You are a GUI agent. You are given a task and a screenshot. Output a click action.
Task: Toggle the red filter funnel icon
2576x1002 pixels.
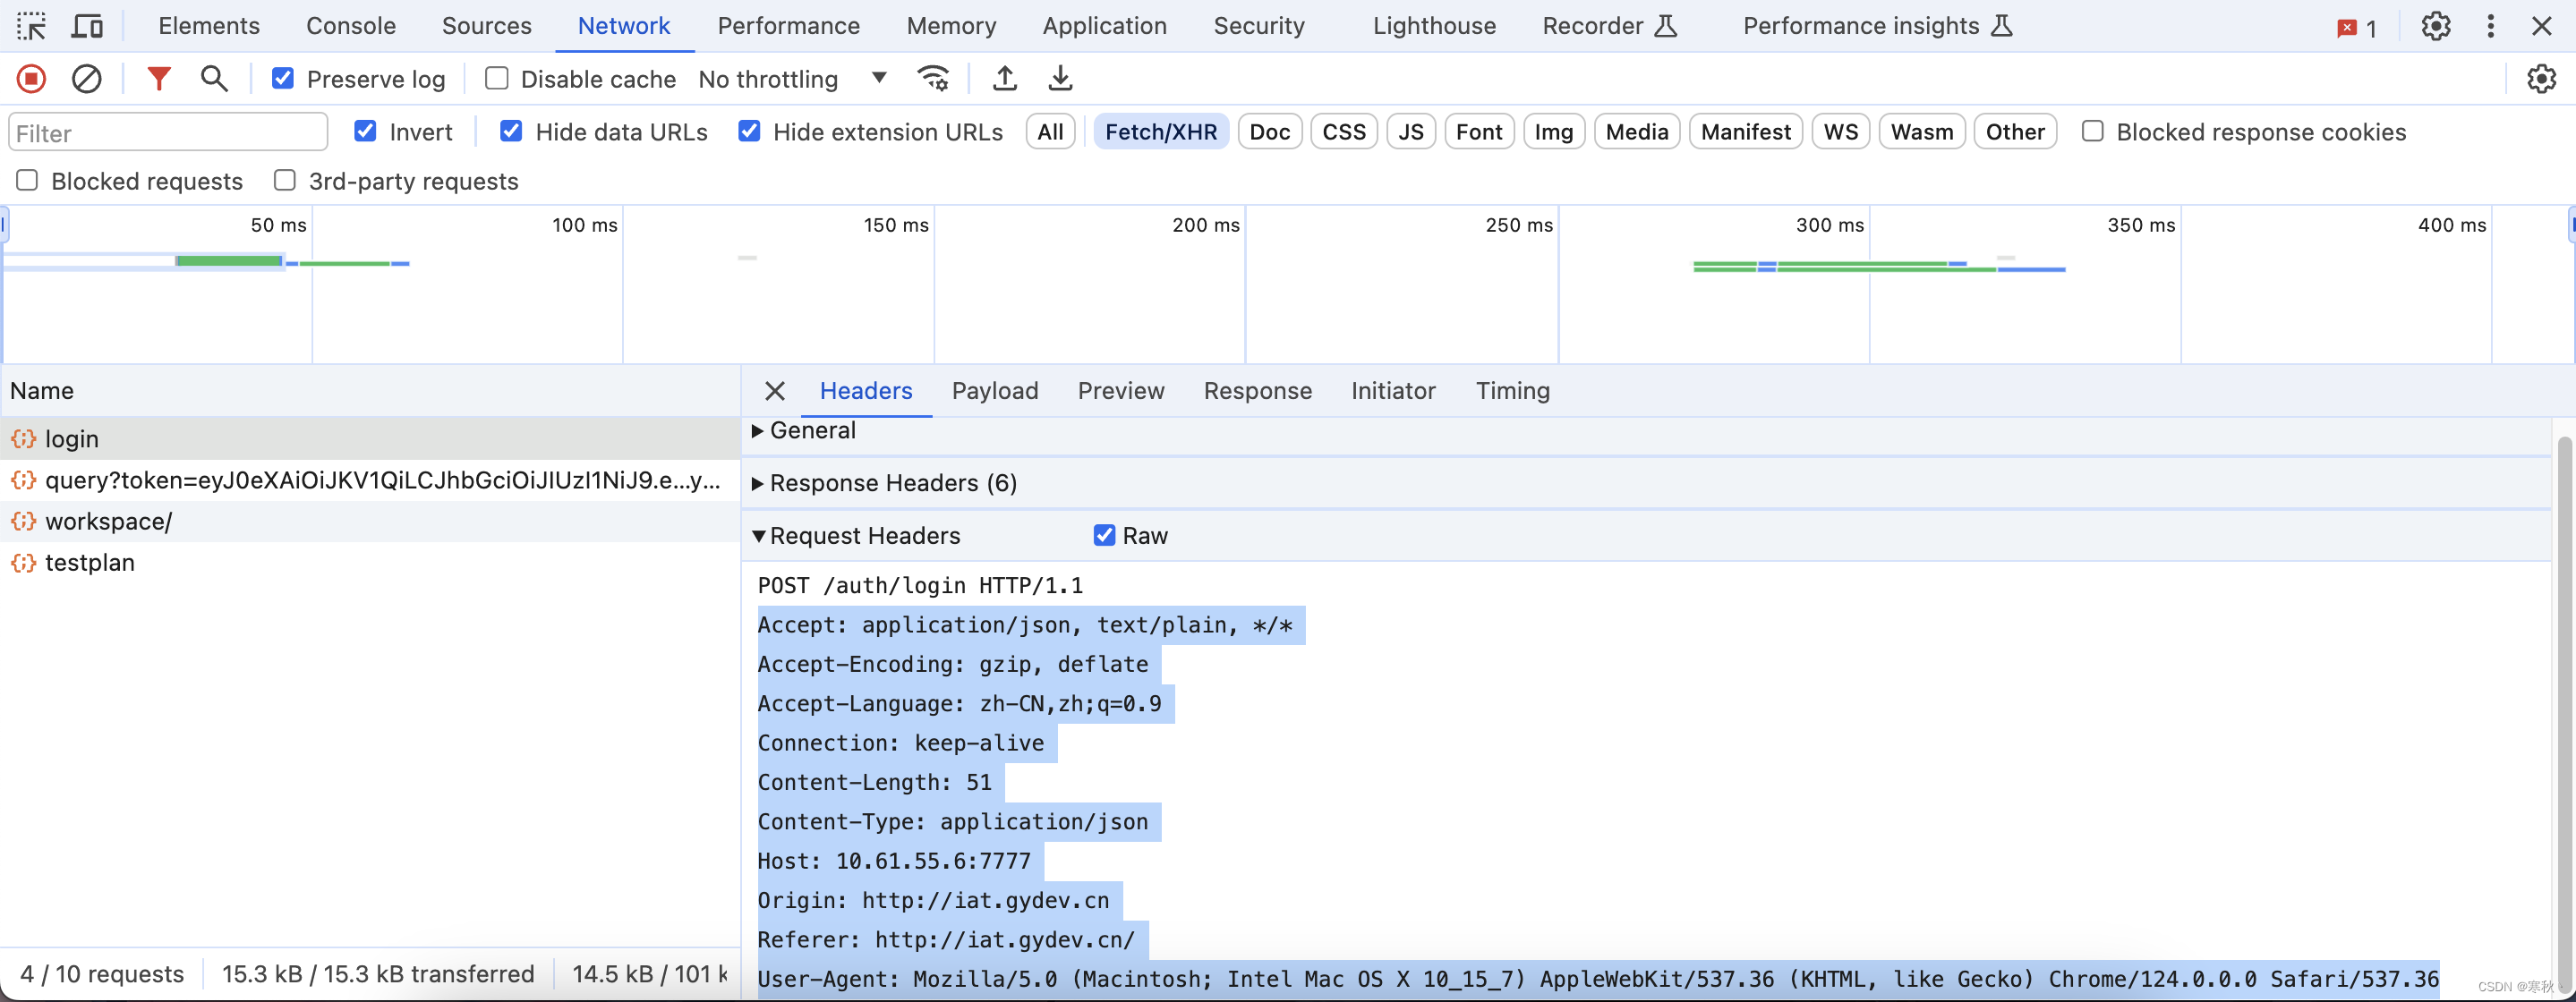tap(158, 78)
